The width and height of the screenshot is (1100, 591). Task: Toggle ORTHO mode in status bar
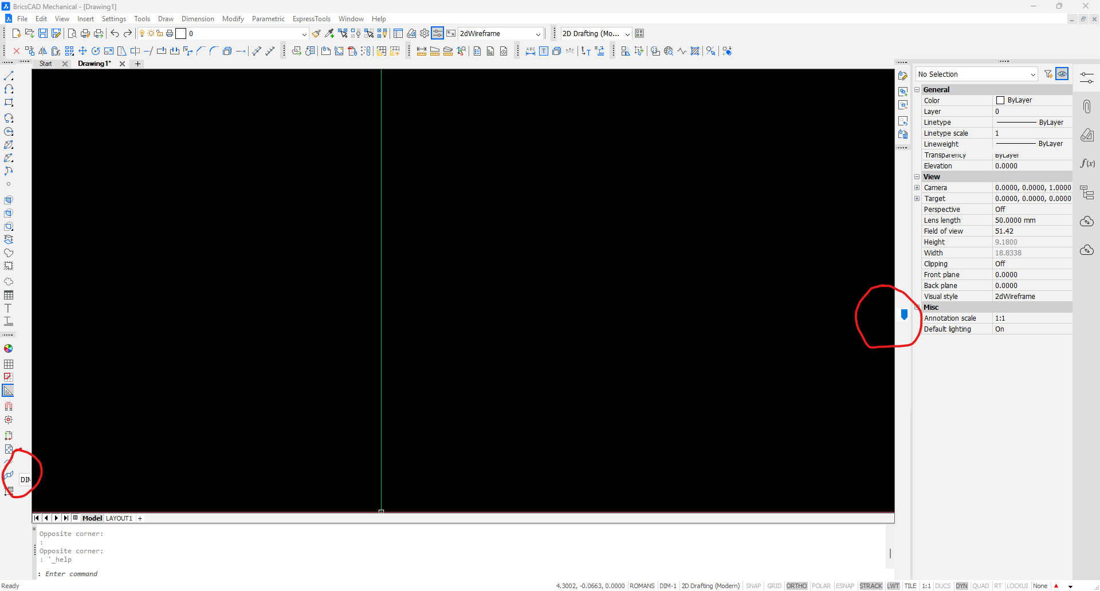pos(796,586)
